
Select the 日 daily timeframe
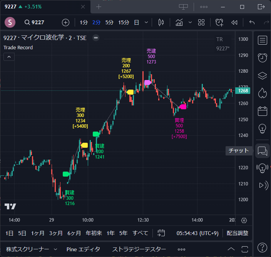pyautogui.click(x=137, y=22)
